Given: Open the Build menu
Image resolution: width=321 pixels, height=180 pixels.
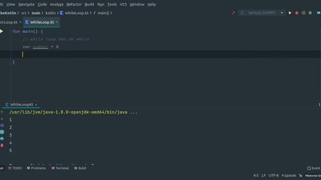Looking at the screenshot, I should [x=89, y=4].
